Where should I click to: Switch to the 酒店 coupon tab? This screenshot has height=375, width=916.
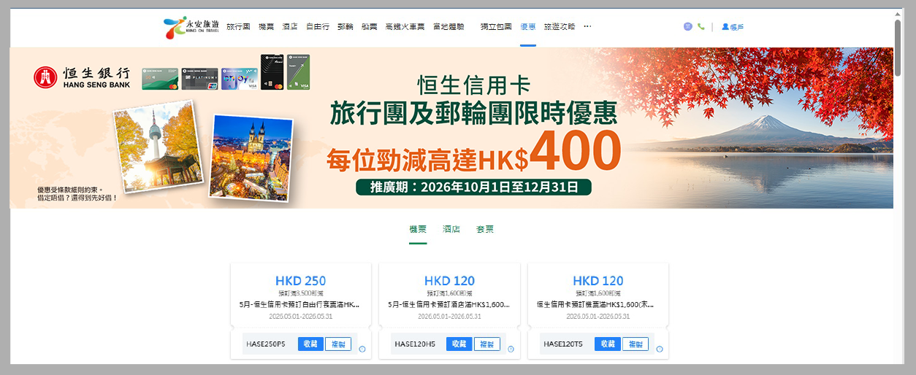[x=451, y=229]
